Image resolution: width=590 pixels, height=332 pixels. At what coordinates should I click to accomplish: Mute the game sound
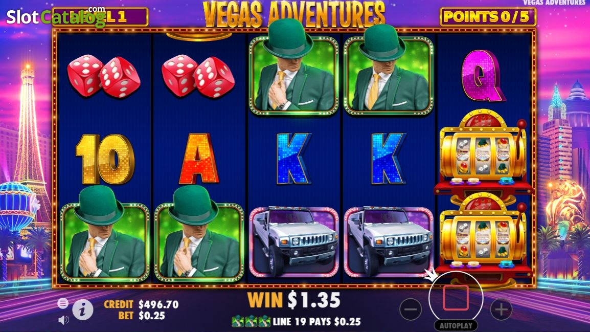[x=63, y=320]
